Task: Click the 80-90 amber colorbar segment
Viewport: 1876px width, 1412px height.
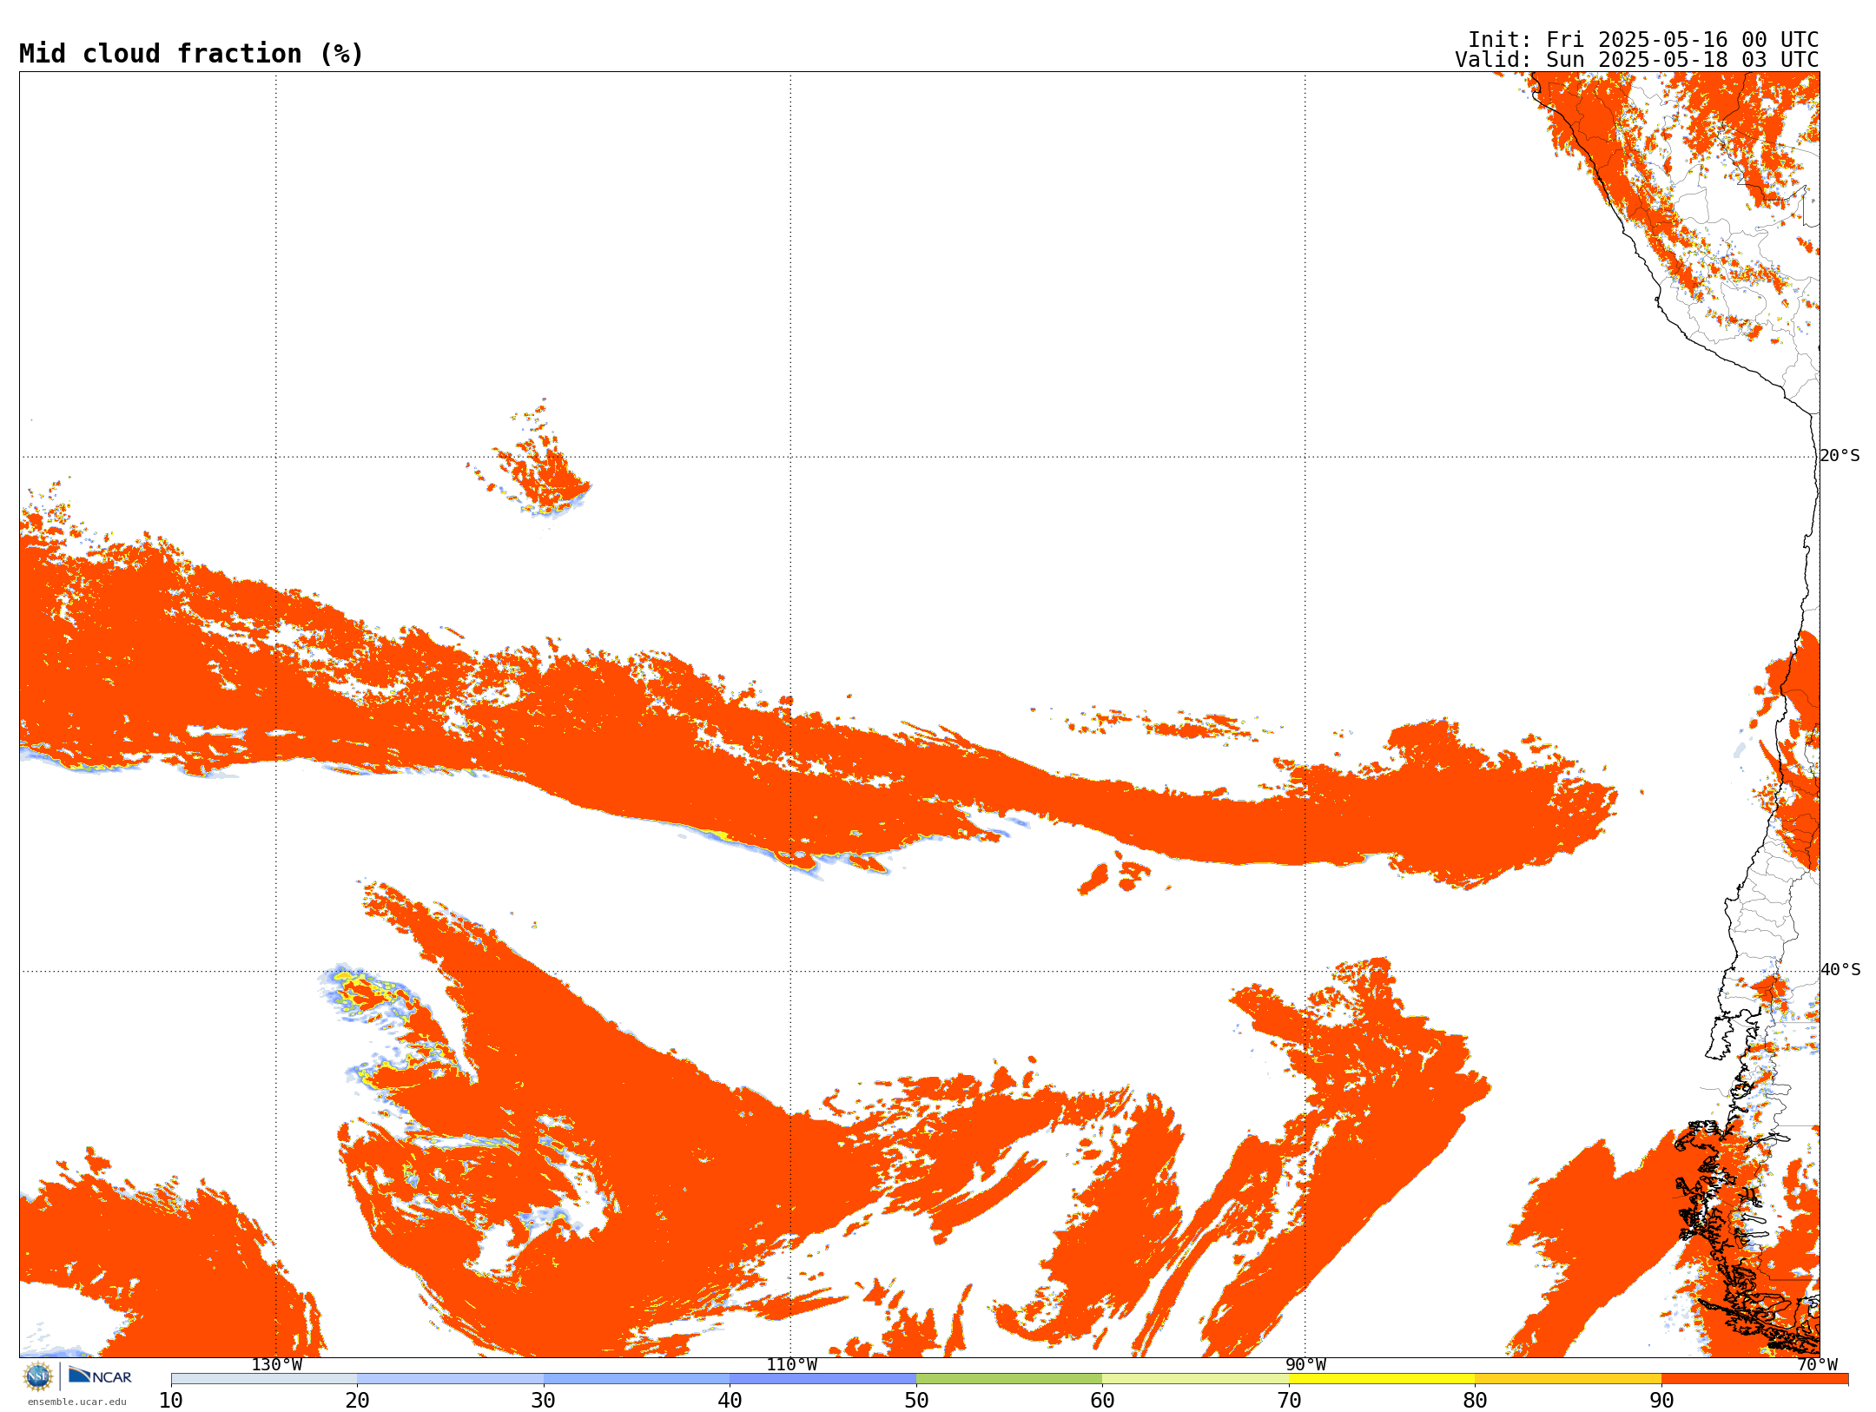Action: tap(1568, 1378)
